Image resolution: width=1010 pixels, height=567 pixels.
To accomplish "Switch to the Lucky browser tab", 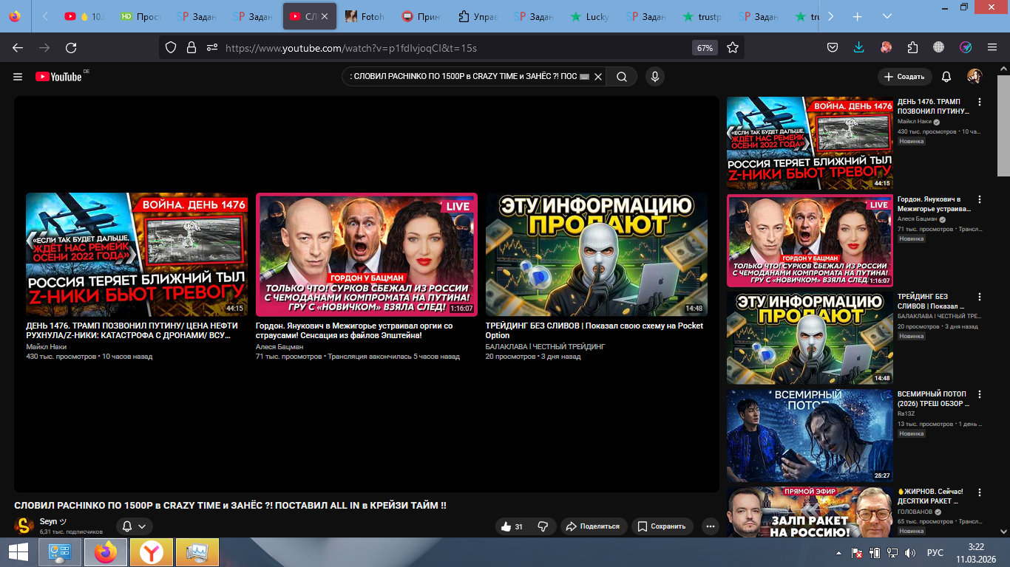I will 591,16.
